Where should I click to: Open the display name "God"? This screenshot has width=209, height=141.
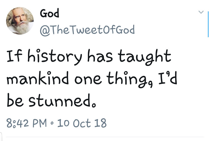coord(49,13)
